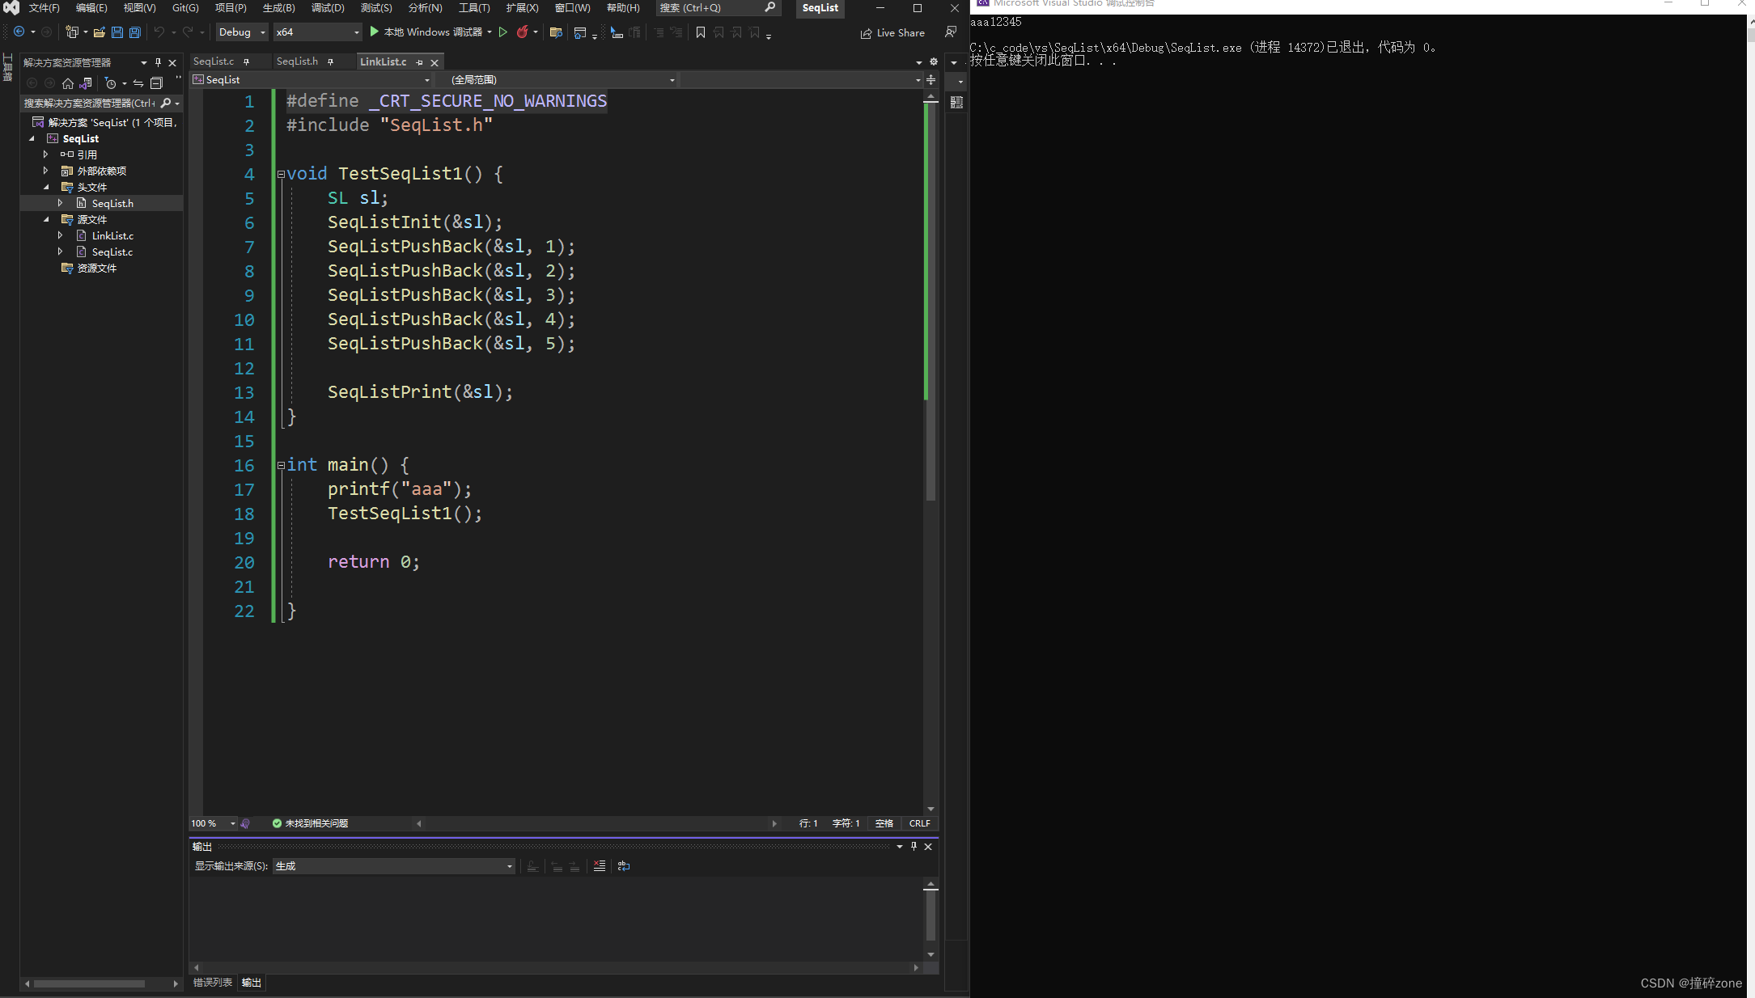Open the 调试(D) menu

(x=327, y=8)
